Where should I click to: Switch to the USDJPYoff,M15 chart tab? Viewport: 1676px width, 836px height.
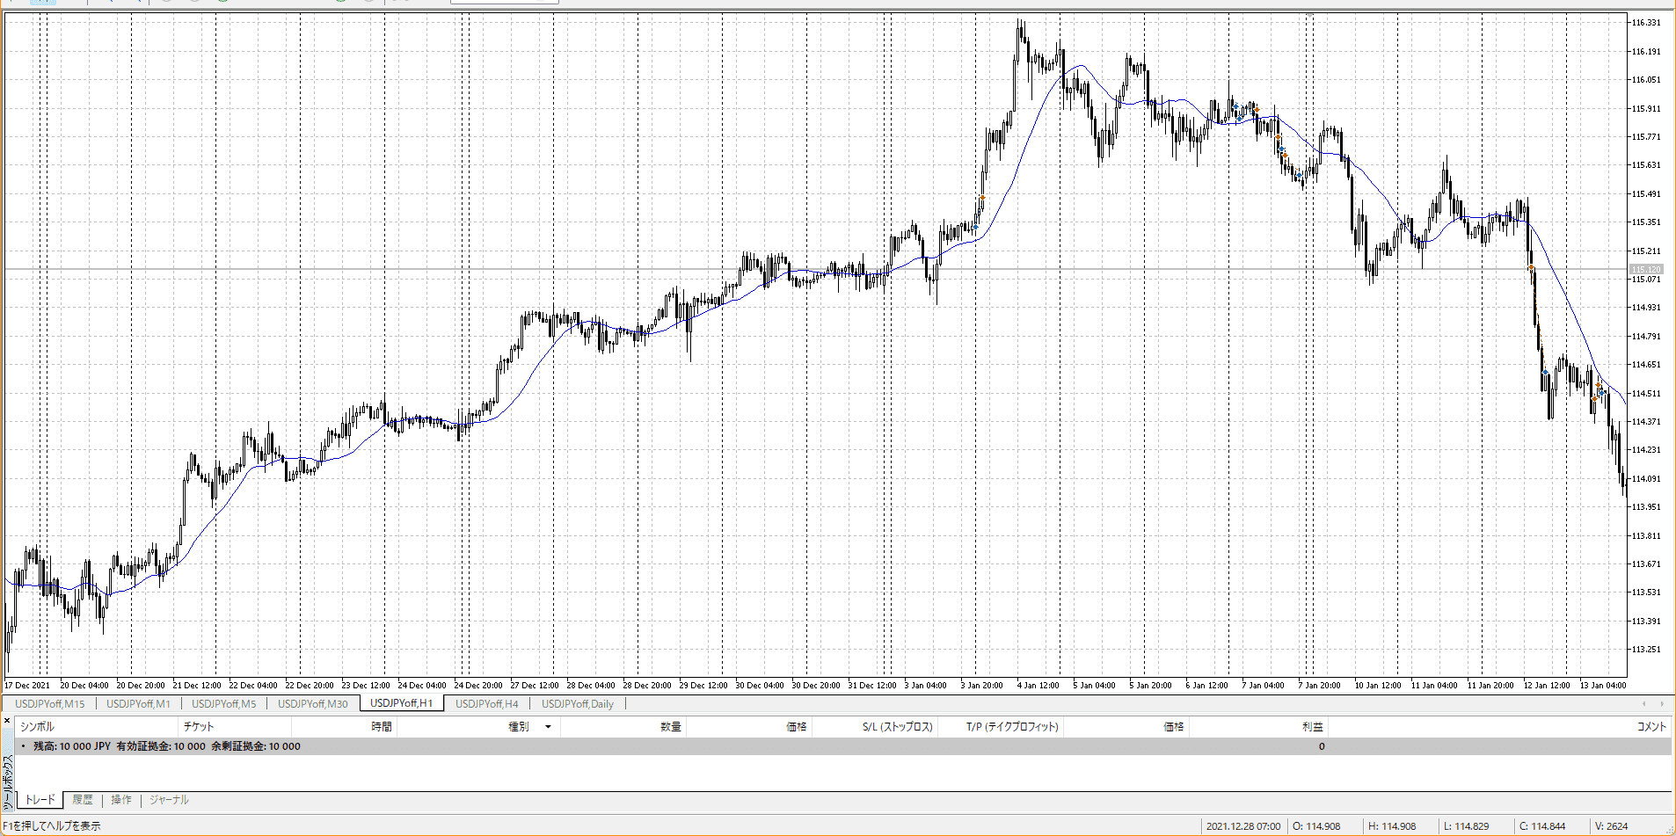(50, 703)
